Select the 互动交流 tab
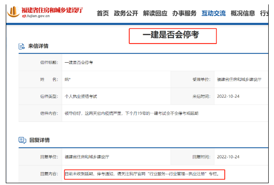274x185 pixels. (x=213, y=13)
